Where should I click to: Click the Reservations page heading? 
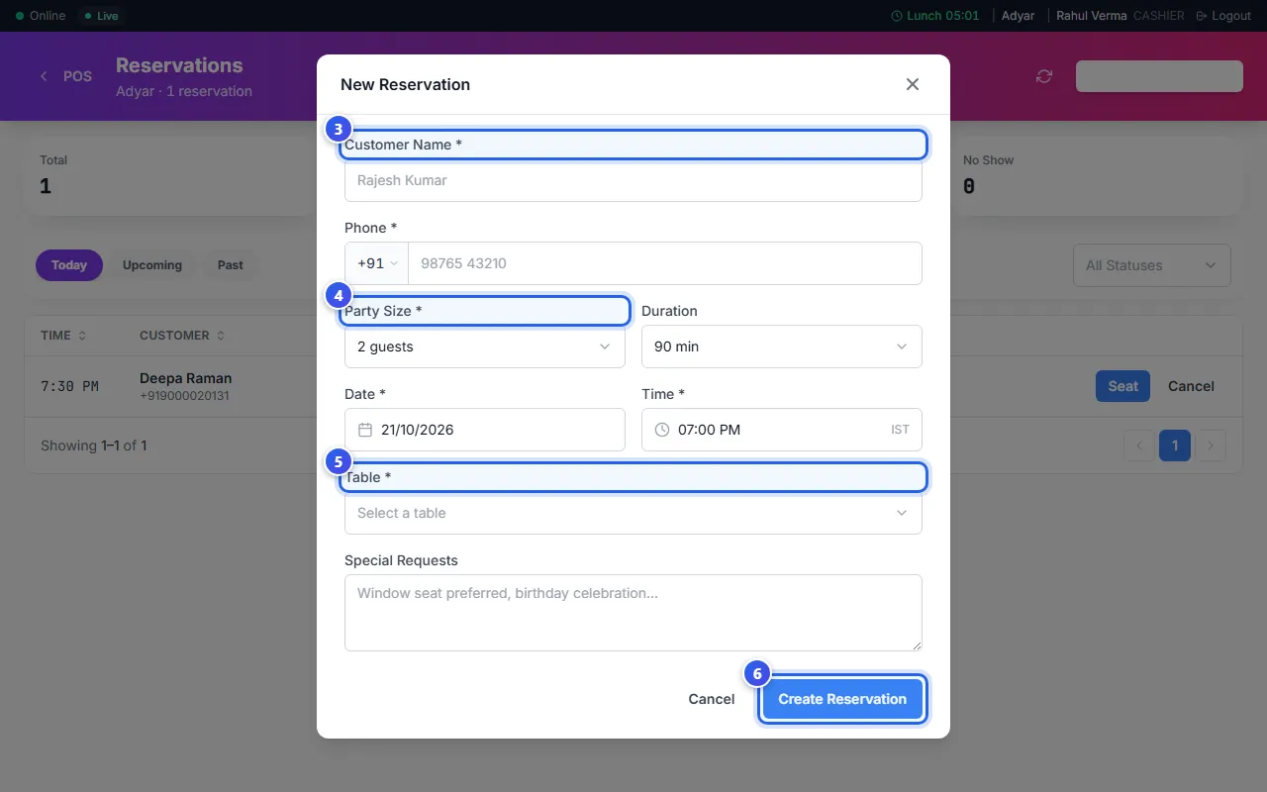179,65
